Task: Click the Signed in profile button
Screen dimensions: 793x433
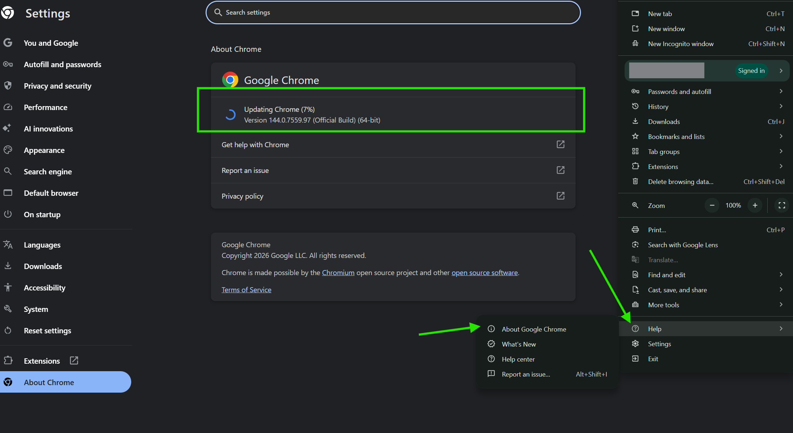Action: click(x=751, y=71)
